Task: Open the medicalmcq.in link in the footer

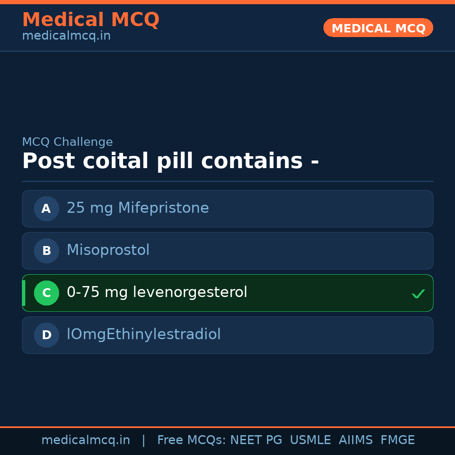Action: click(86, 440)
